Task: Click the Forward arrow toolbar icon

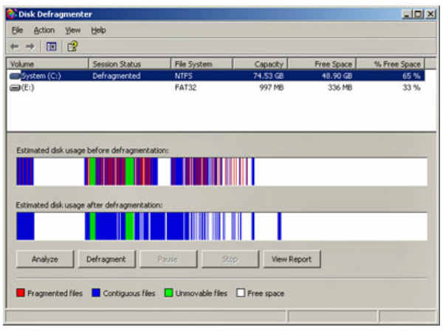Action: pyautogui.click(x=30, y=46)
